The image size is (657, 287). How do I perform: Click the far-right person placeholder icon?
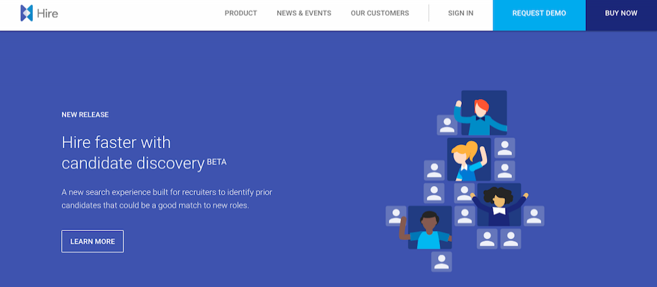[534, 216]
